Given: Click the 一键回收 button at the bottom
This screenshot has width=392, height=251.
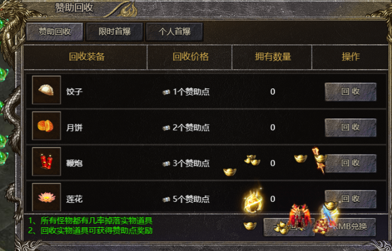Looking at the screenshot, I should coord(289,227).
